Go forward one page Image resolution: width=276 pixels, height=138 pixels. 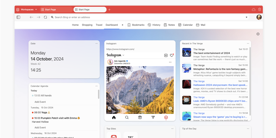pyautogui.click(x=38, y=17)
